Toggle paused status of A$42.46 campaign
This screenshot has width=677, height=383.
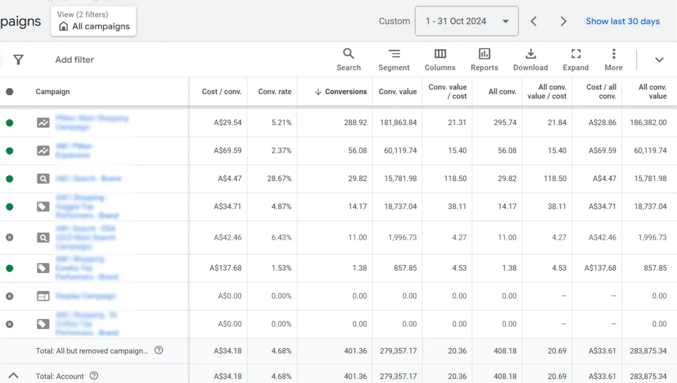(9, 237)
